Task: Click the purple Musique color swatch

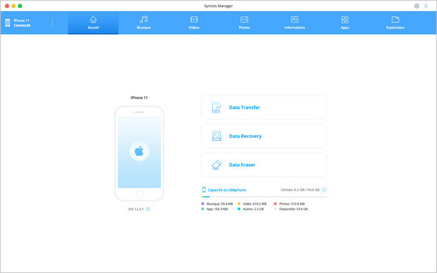Action: pyautogui.click(x=202, y=204)
